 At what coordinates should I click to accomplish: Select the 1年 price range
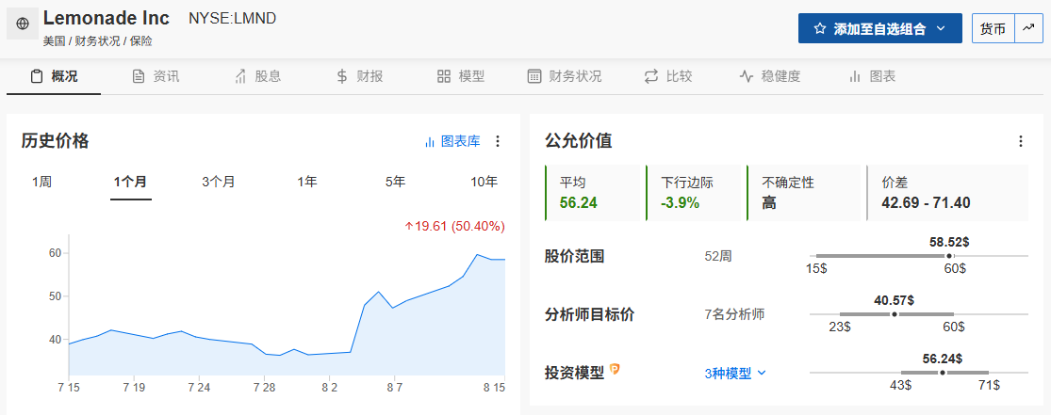pyautogui.click(x=307, y=182)
